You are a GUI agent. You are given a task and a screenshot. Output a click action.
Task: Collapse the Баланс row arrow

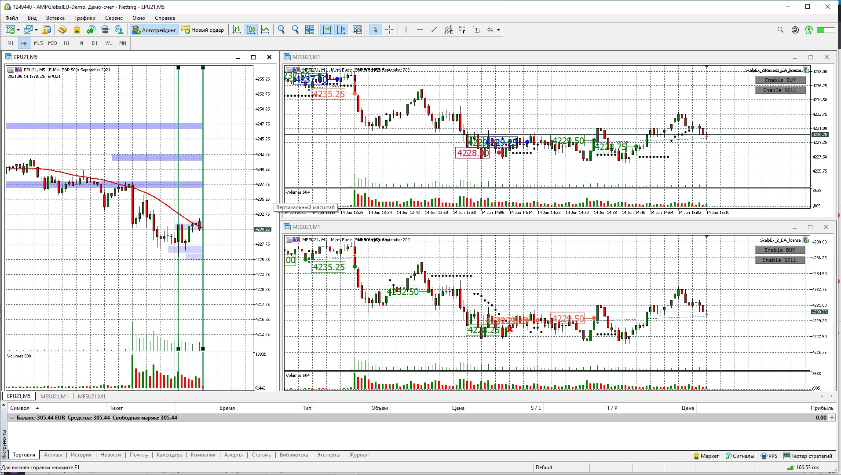pos(12,418)
